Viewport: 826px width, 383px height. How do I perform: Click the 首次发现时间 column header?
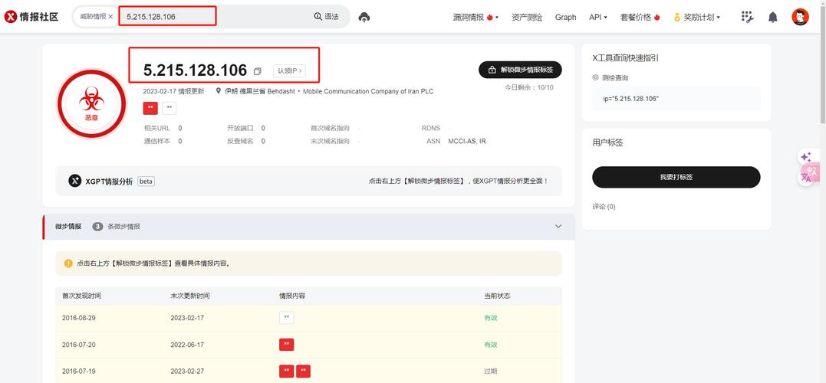coord(81,296)
